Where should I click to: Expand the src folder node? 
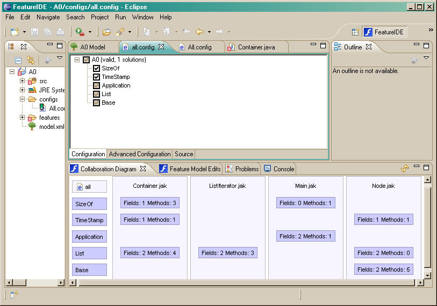pyautogui.click(x=22, y=81)
